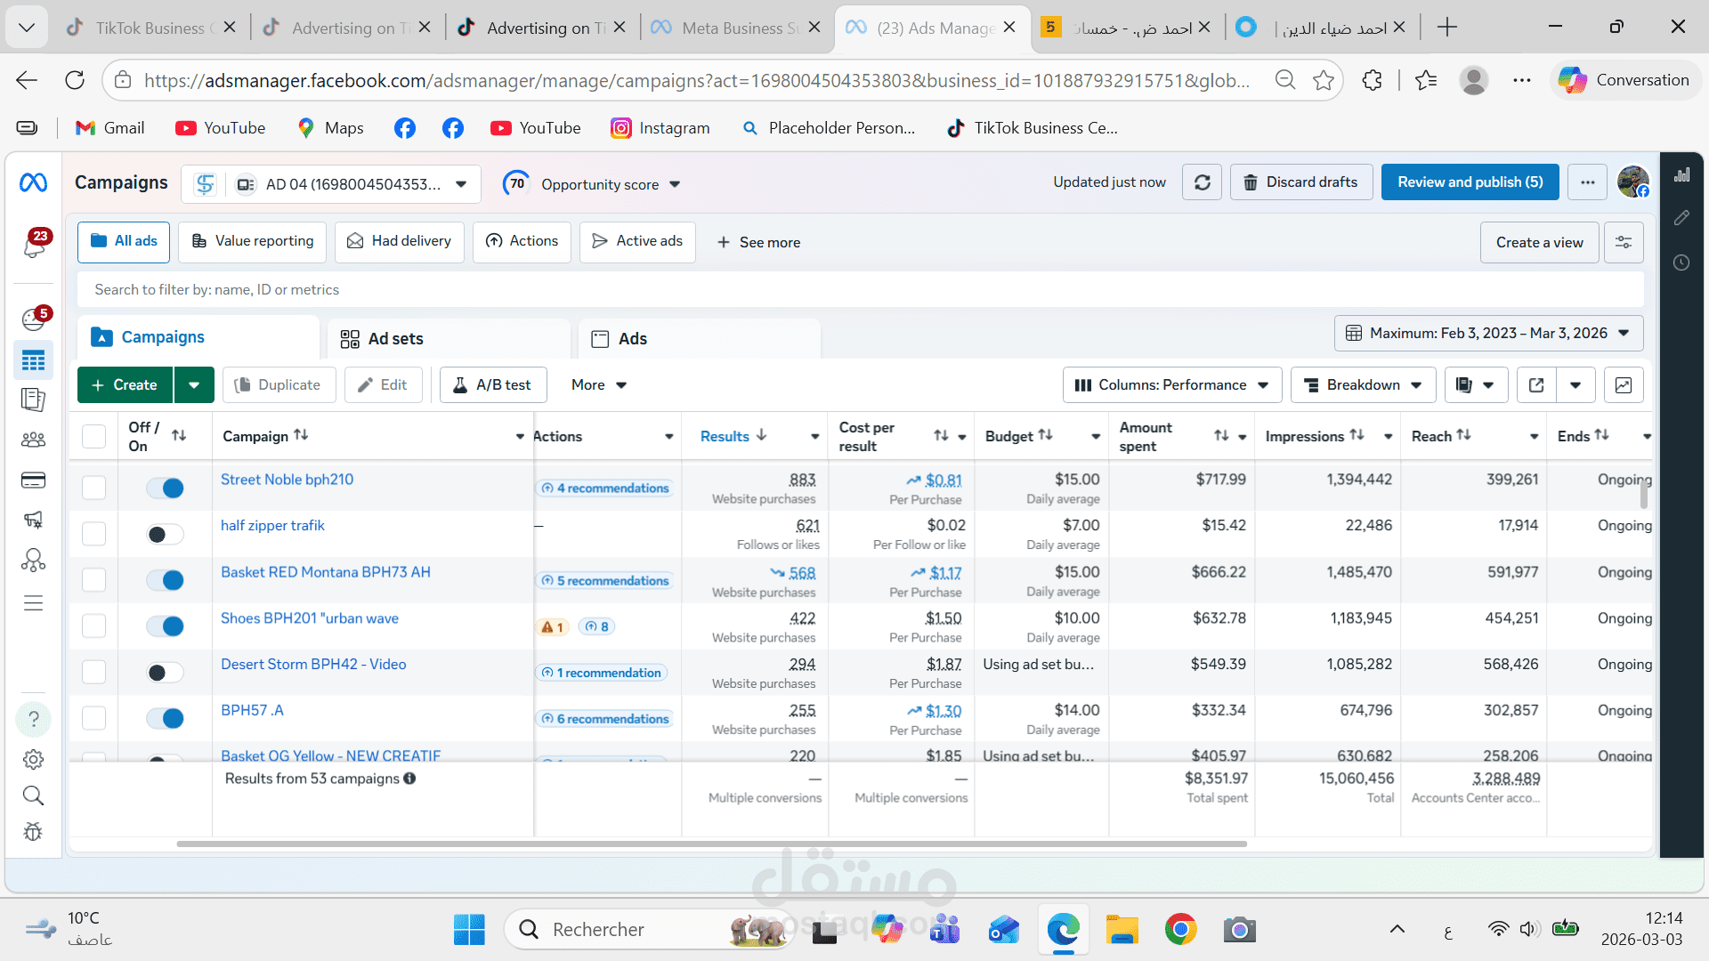Open the date range Maximum selector
The width and height of the screenshot is (1709, 961).
[x=1488, y=333]
